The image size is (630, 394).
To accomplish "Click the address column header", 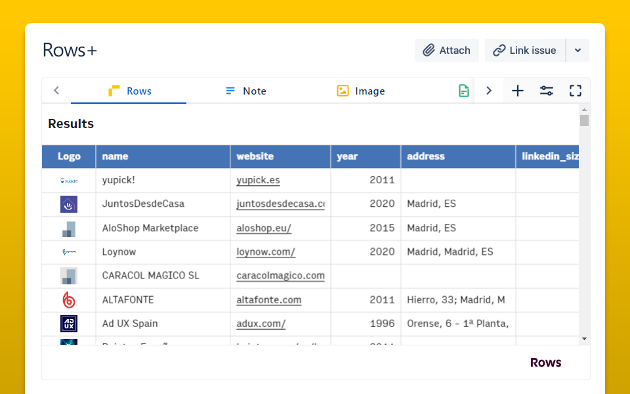I will click(458, 156).
